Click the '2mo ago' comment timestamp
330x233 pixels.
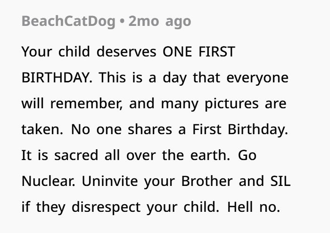(x=160, y=22)
